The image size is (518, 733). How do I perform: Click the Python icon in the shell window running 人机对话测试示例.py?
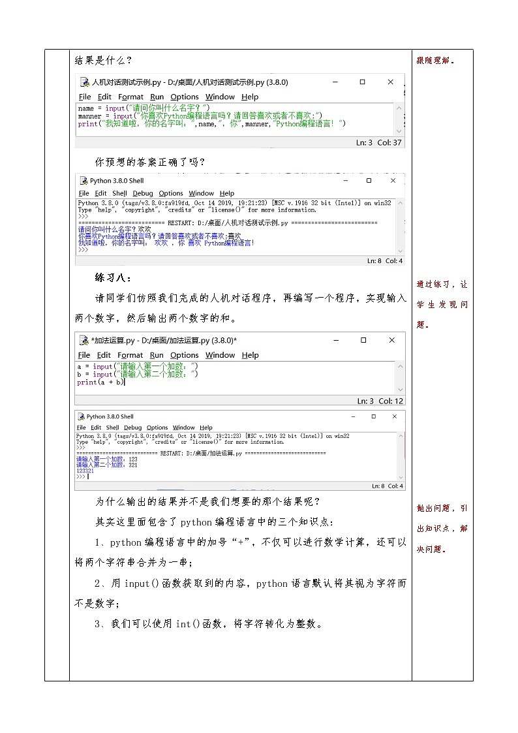(84, 180)
